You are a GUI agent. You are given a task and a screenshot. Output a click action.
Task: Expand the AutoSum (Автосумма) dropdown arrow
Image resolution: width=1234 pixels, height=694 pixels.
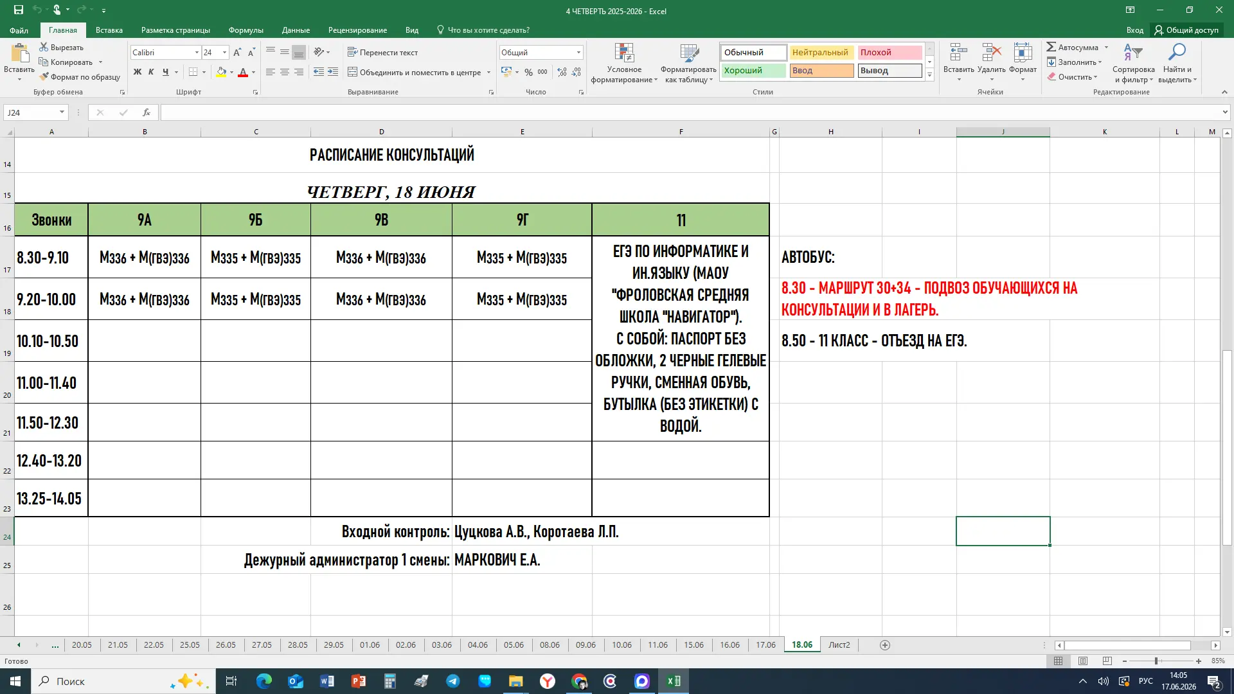click(1106, 48)
